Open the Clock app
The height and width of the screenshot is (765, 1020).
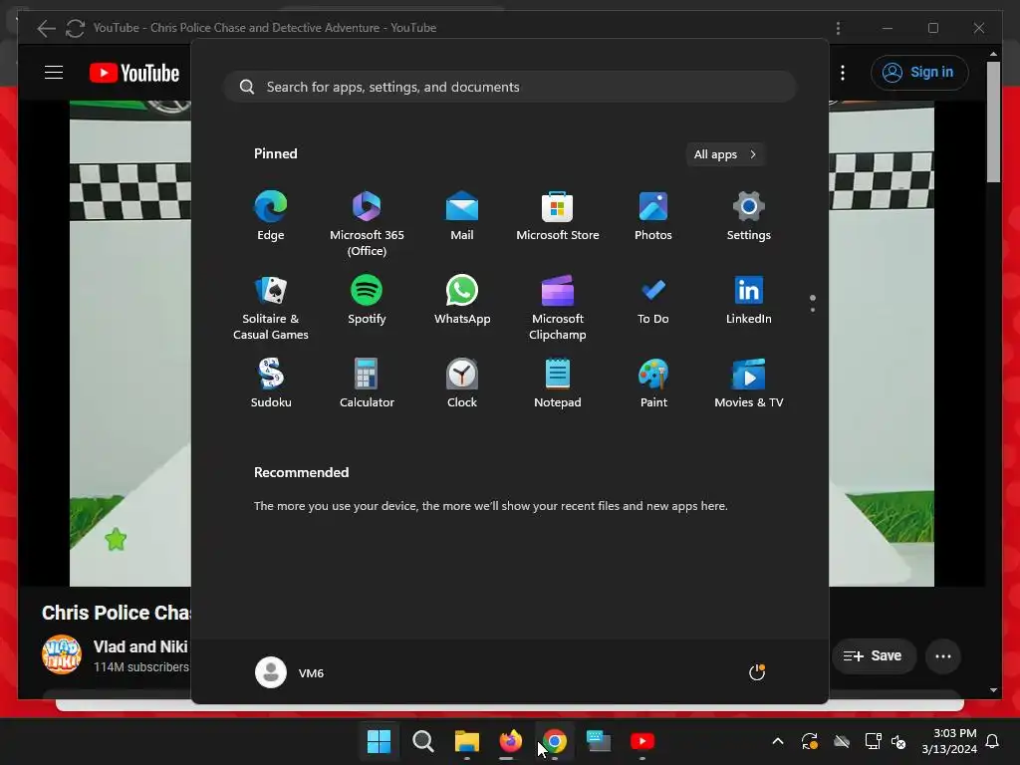pos(462,383)
